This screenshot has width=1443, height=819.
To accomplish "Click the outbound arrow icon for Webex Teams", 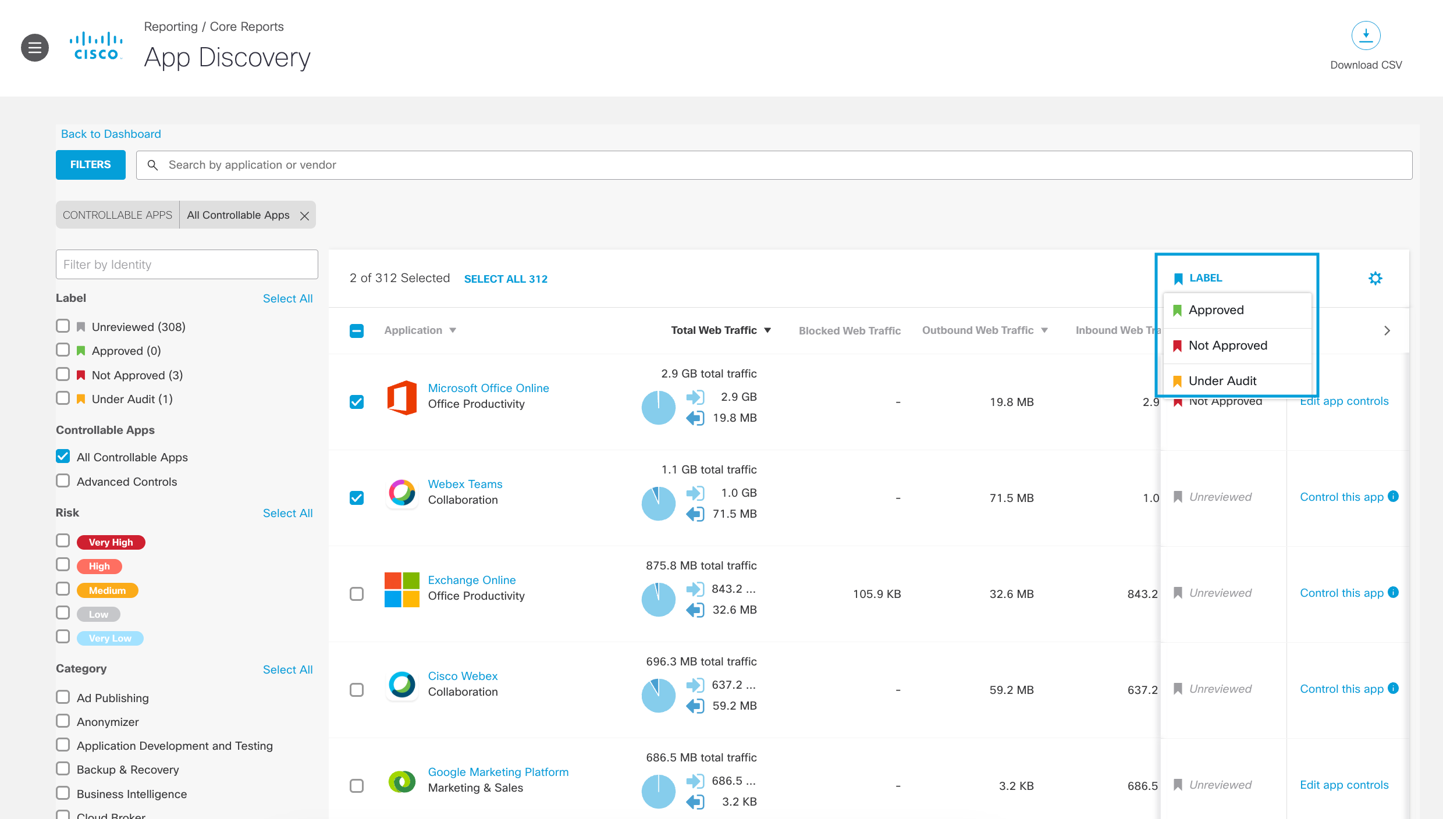I will [x=695, y=514].
